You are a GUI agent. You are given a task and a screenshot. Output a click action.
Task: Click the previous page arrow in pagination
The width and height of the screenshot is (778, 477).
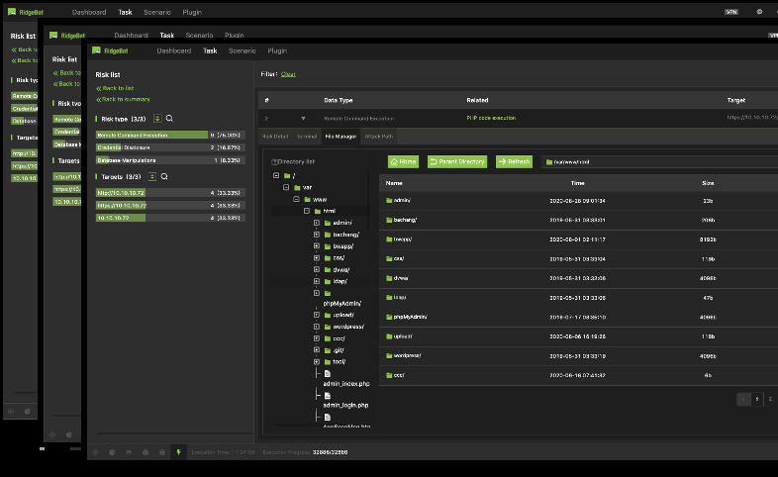click(x=743, y=399)
